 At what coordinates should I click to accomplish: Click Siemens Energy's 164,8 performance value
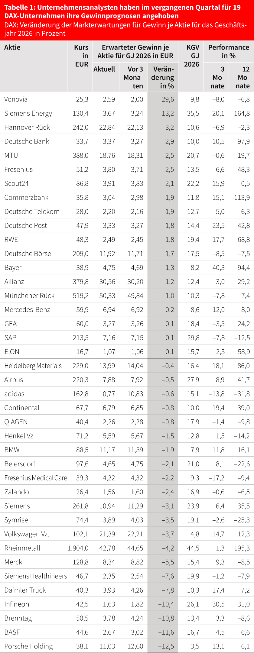tap(242, 114)
